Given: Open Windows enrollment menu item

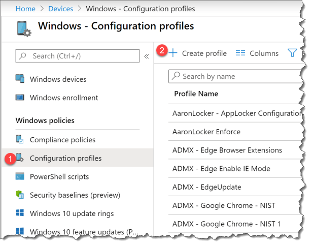Looking at the screenshot, I should pos(64,98).
